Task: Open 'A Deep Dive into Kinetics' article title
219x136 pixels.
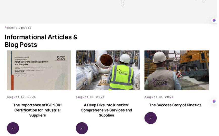Action: [106, 110]
